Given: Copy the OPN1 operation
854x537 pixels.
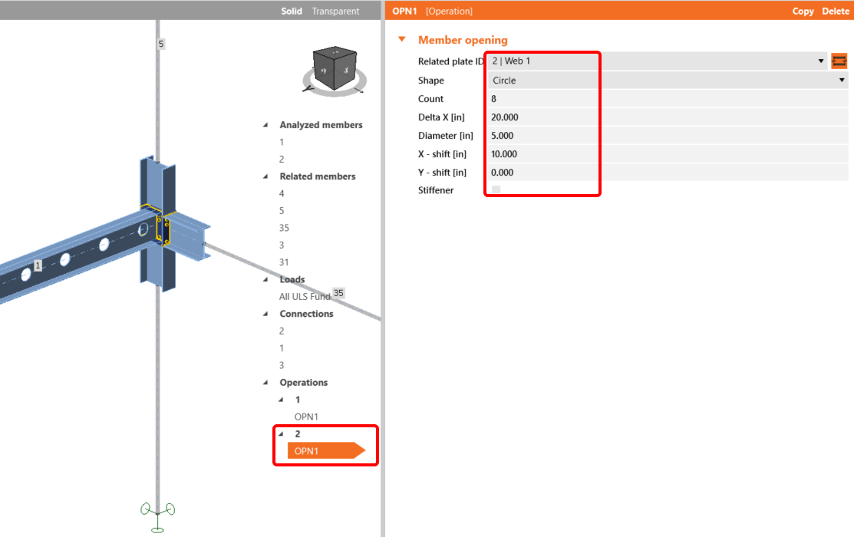Looking at the screenshot, I should (x=803, y=11).
